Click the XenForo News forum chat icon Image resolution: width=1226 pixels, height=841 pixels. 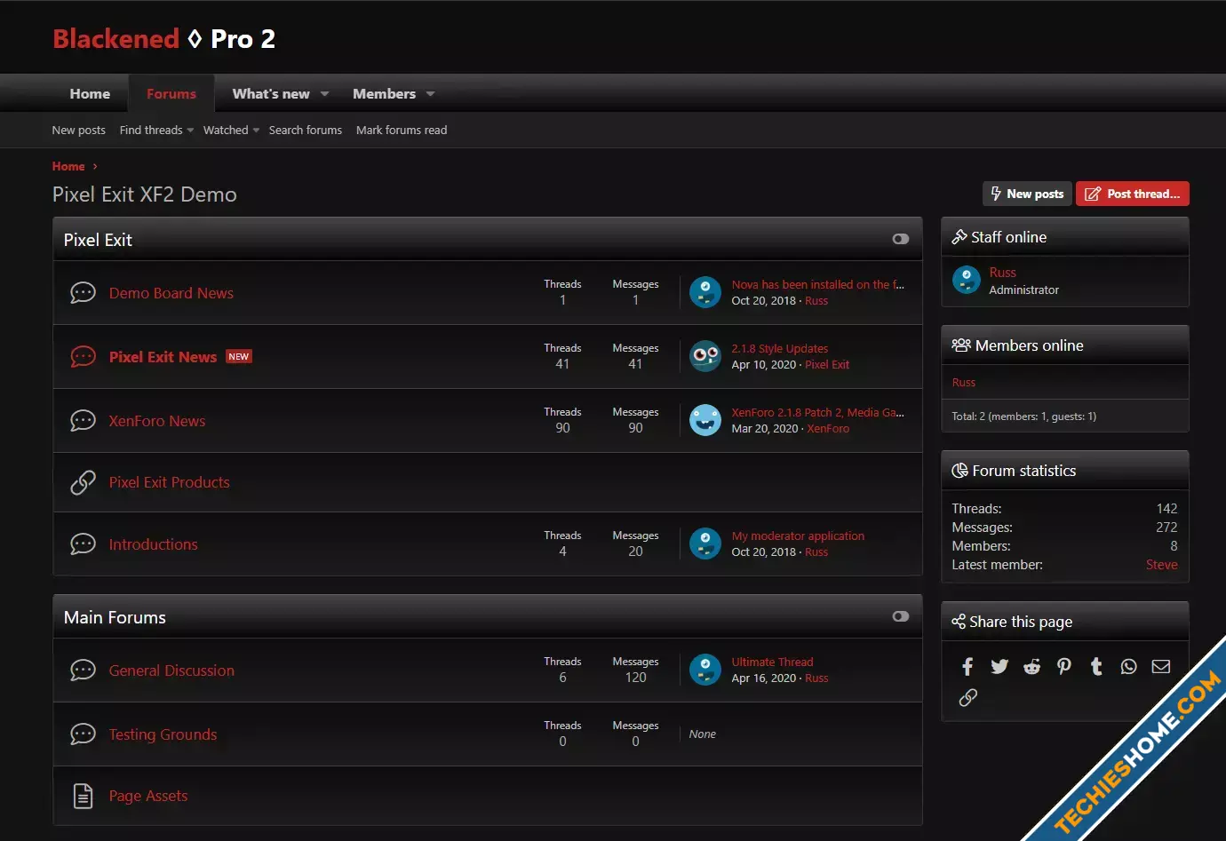[83, 421]
